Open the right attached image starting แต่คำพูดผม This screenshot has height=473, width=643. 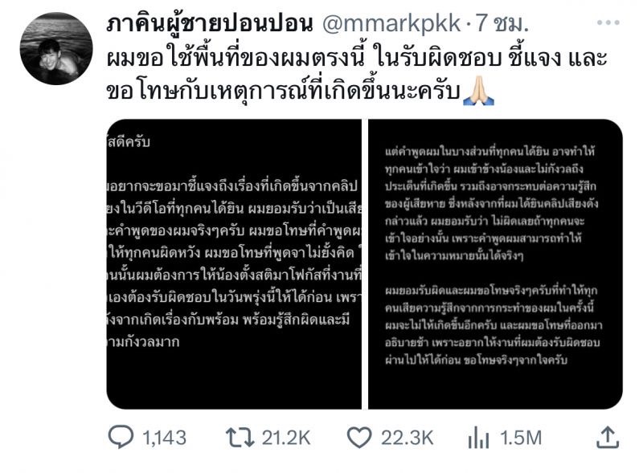tap(495, 264)
